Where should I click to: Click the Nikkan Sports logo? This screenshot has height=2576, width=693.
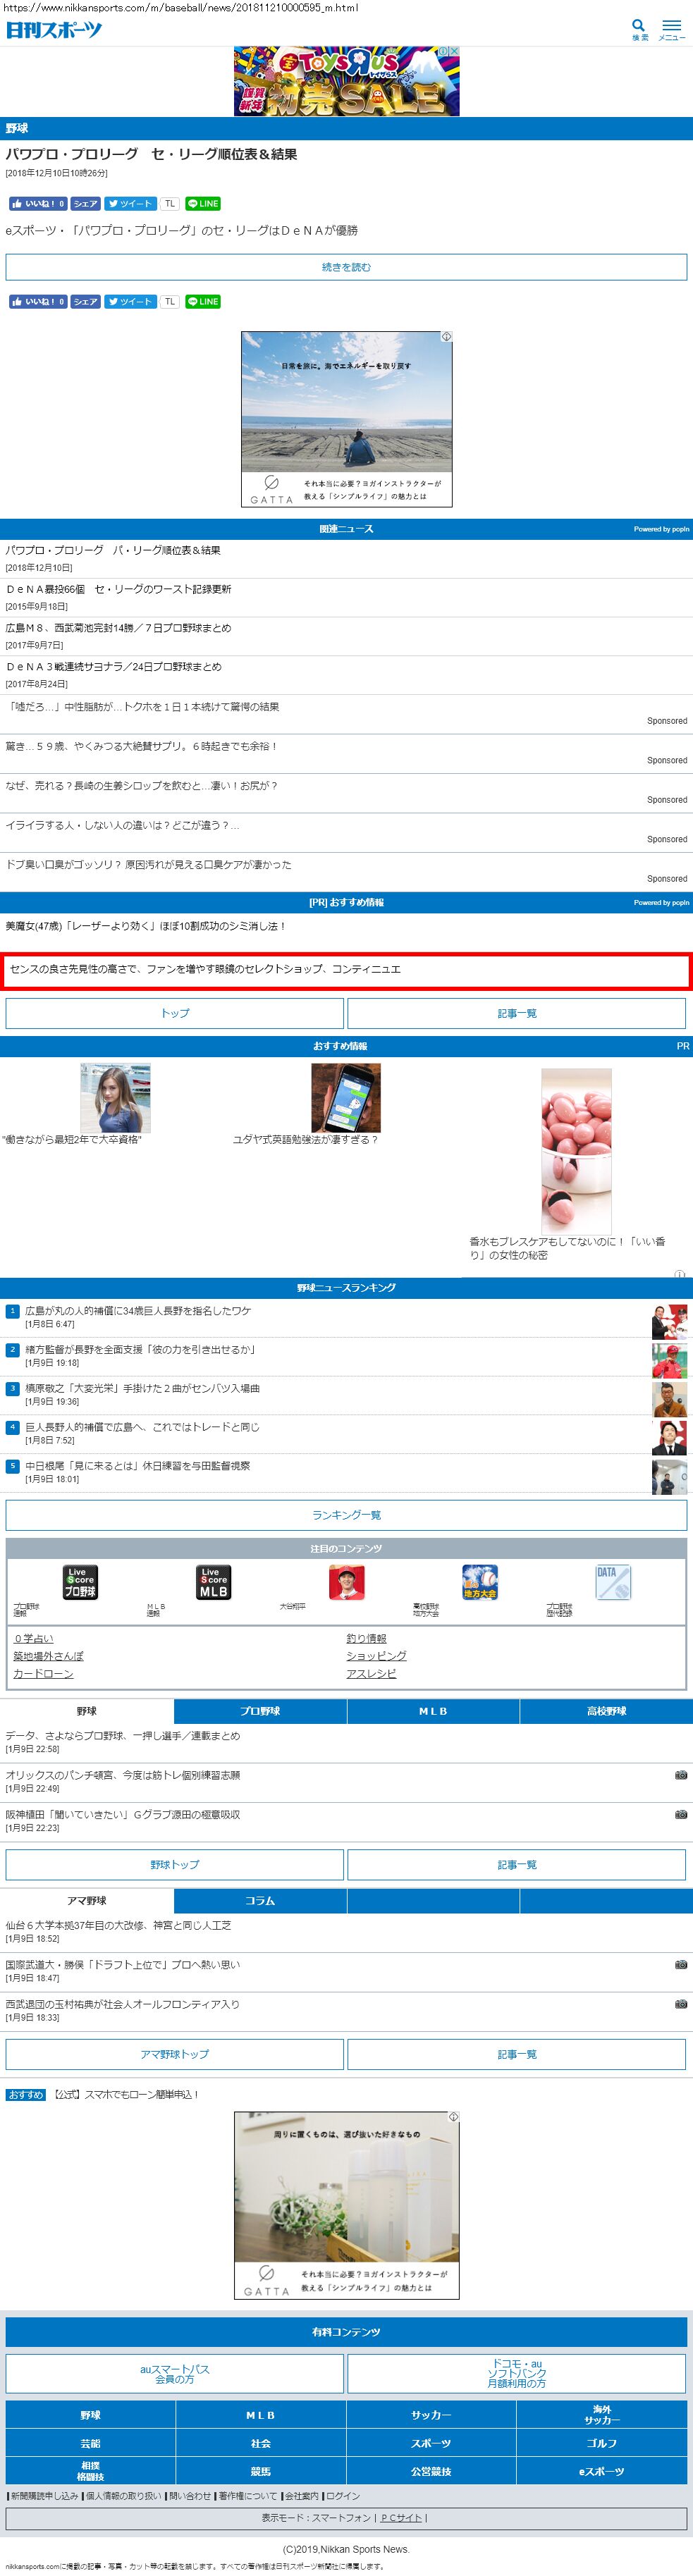54,30
